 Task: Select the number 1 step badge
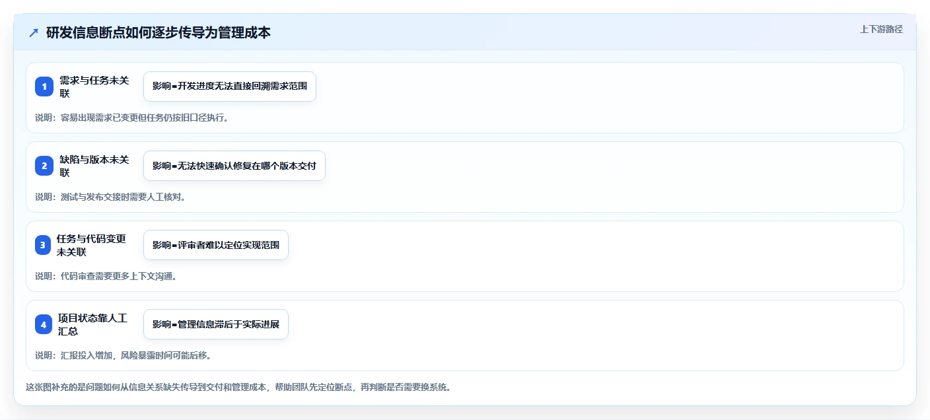pyautogui.click(x=44, y=87)
